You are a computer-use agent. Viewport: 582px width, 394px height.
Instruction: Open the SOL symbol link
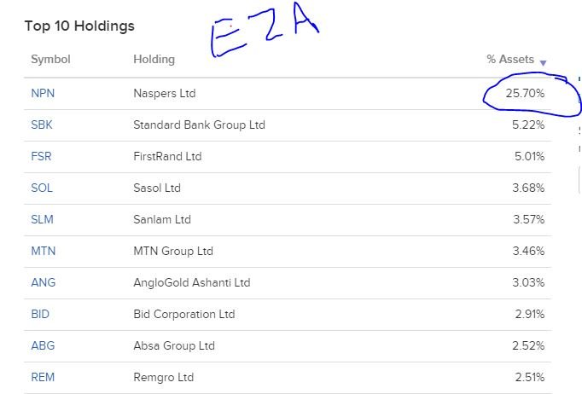[42, 188]
